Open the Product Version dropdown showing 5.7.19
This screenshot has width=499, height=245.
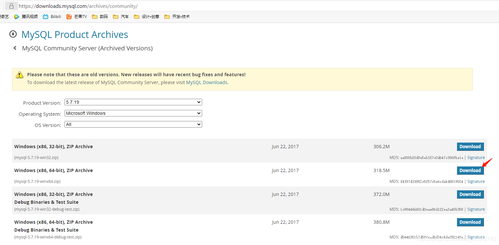(x=133, y=102)
